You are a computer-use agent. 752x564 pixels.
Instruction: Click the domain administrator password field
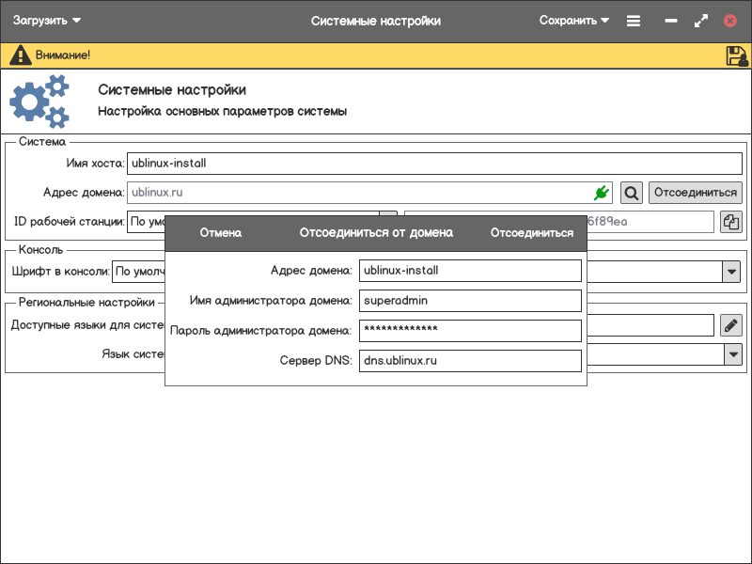[470, 331]
